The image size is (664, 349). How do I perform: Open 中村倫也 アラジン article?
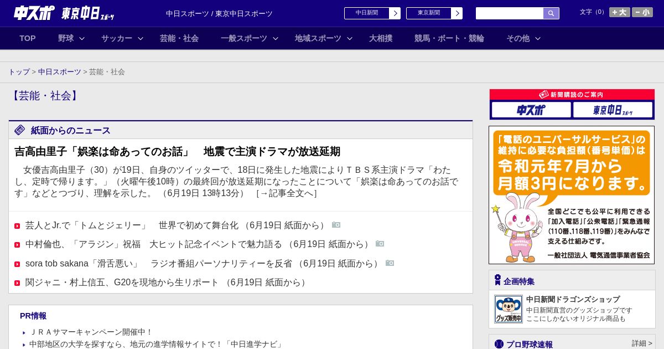point(198,244)
